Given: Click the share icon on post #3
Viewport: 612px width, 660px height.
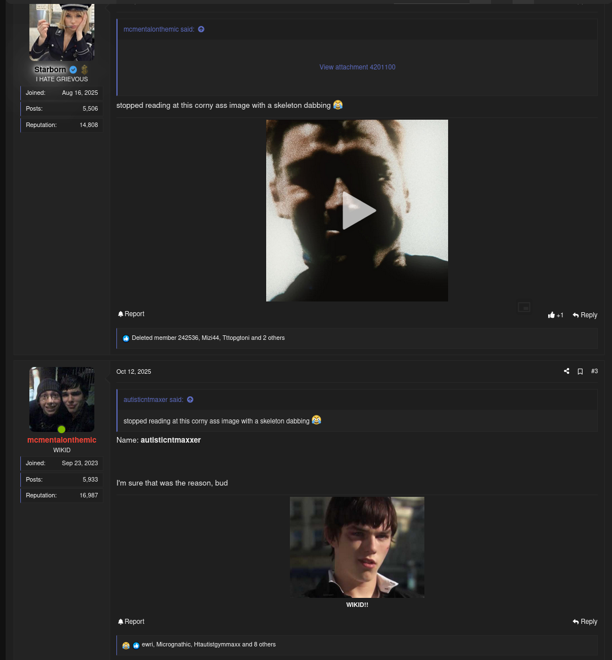Looking at the screenshot, I should click(566, 371).
